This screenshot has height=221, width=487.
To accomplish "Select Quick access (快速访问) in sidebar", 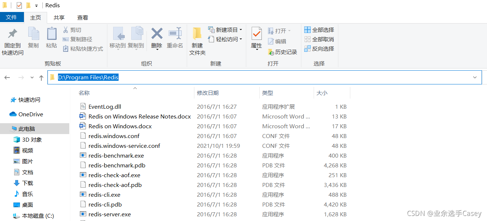I will tap(29, 100).
